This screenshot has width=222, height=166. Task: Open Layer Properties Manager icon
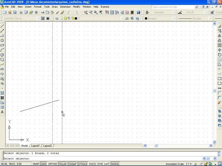point(57,18)
